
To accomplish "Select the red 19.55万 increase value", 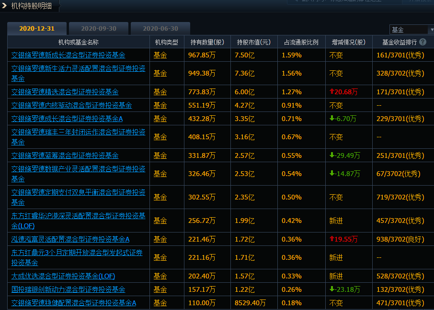I will [343, 239].
